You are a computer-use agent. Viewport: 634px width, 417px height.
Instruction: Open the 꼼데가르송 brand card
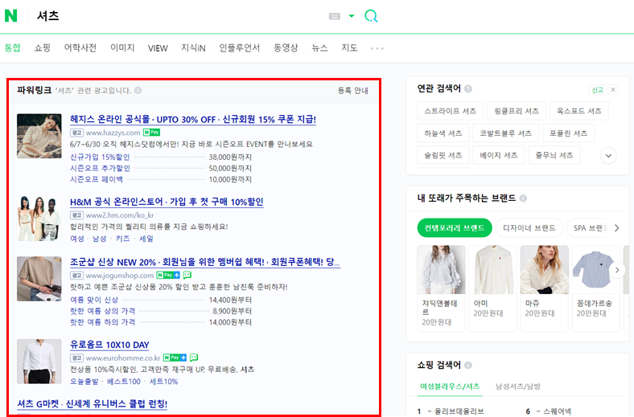[x=596, y=288]
